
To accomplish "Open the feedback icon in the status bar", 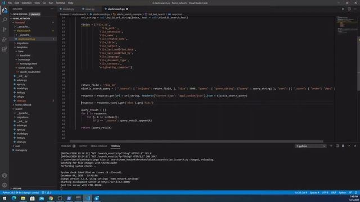I will [350, 192].
